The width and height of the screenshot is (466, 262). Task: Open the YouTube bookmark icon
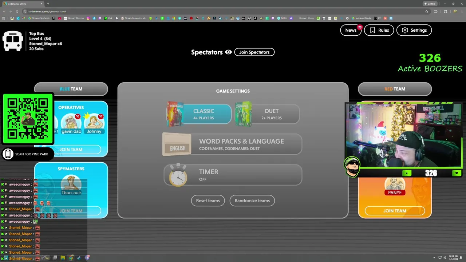[60, 18]
